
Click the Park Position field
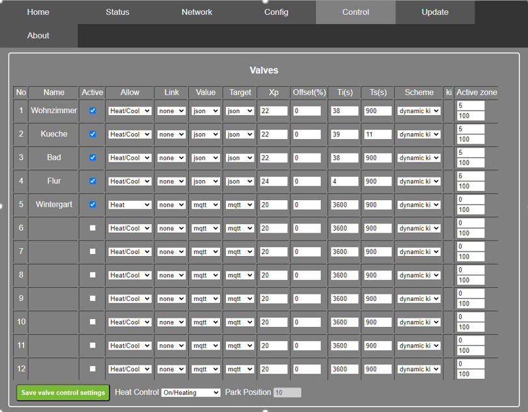(x=287, y=393)
